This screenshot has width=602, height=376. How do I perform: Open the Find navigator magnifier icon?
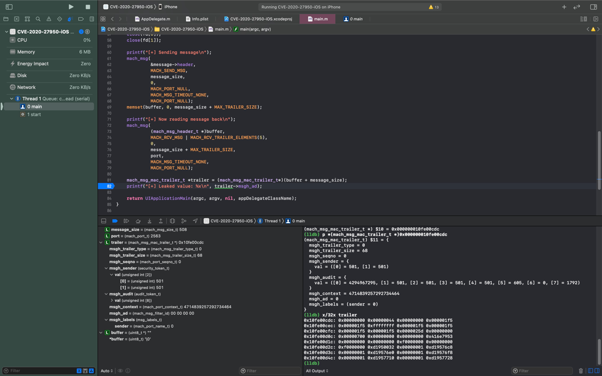38,19
